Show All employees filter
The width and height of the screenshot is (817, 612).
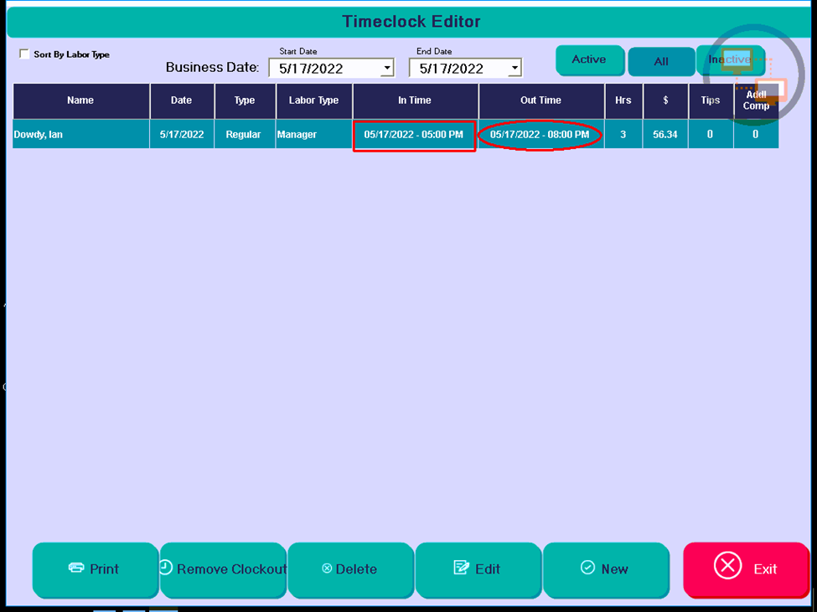660,61
